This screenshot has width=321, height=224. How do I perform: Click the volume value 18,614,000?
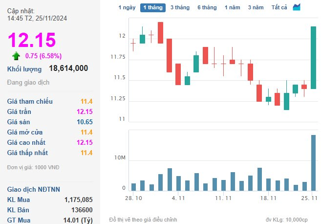tap(68, 68)
